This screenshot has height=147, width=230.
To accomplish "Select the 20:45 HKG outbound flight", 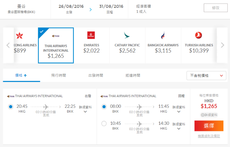I will [11, 107].
